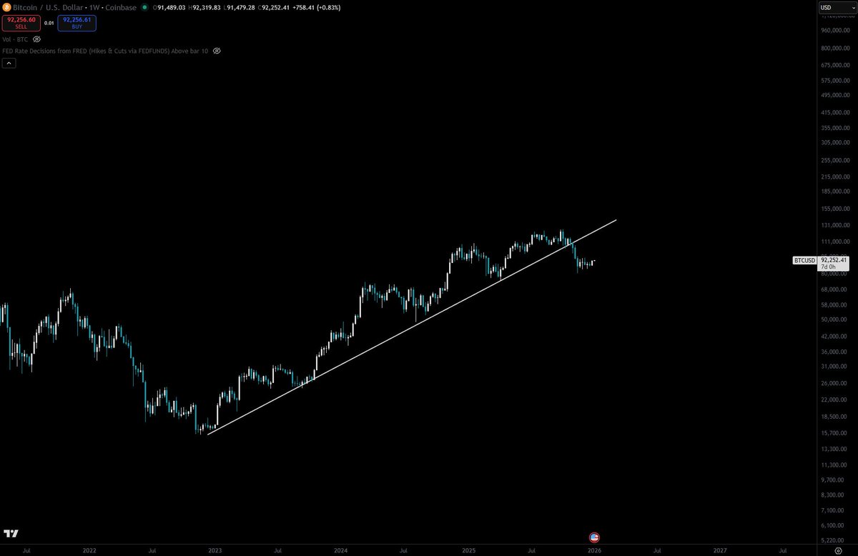The width and height of the screenshot is (858, 556).
Task: Click the red SELL 92,256.60 button
Action: (20, 23)
